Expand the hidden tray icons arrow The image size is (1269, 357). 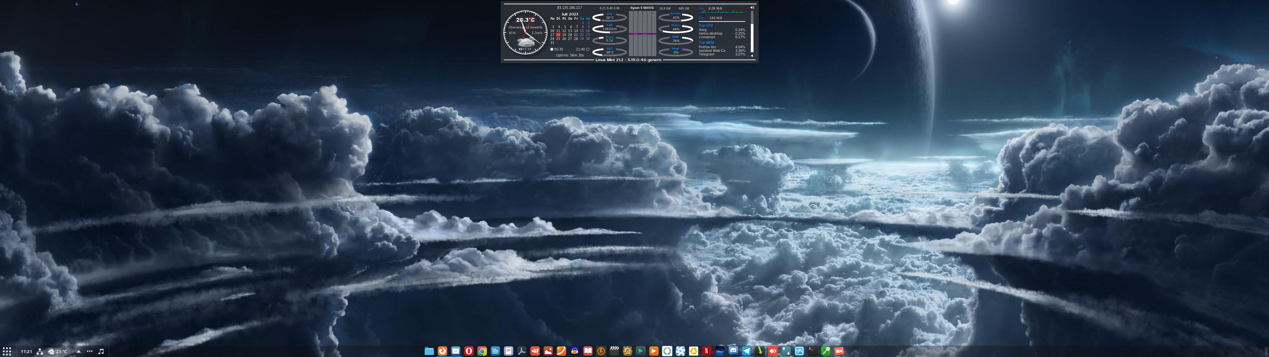point(78,352)
